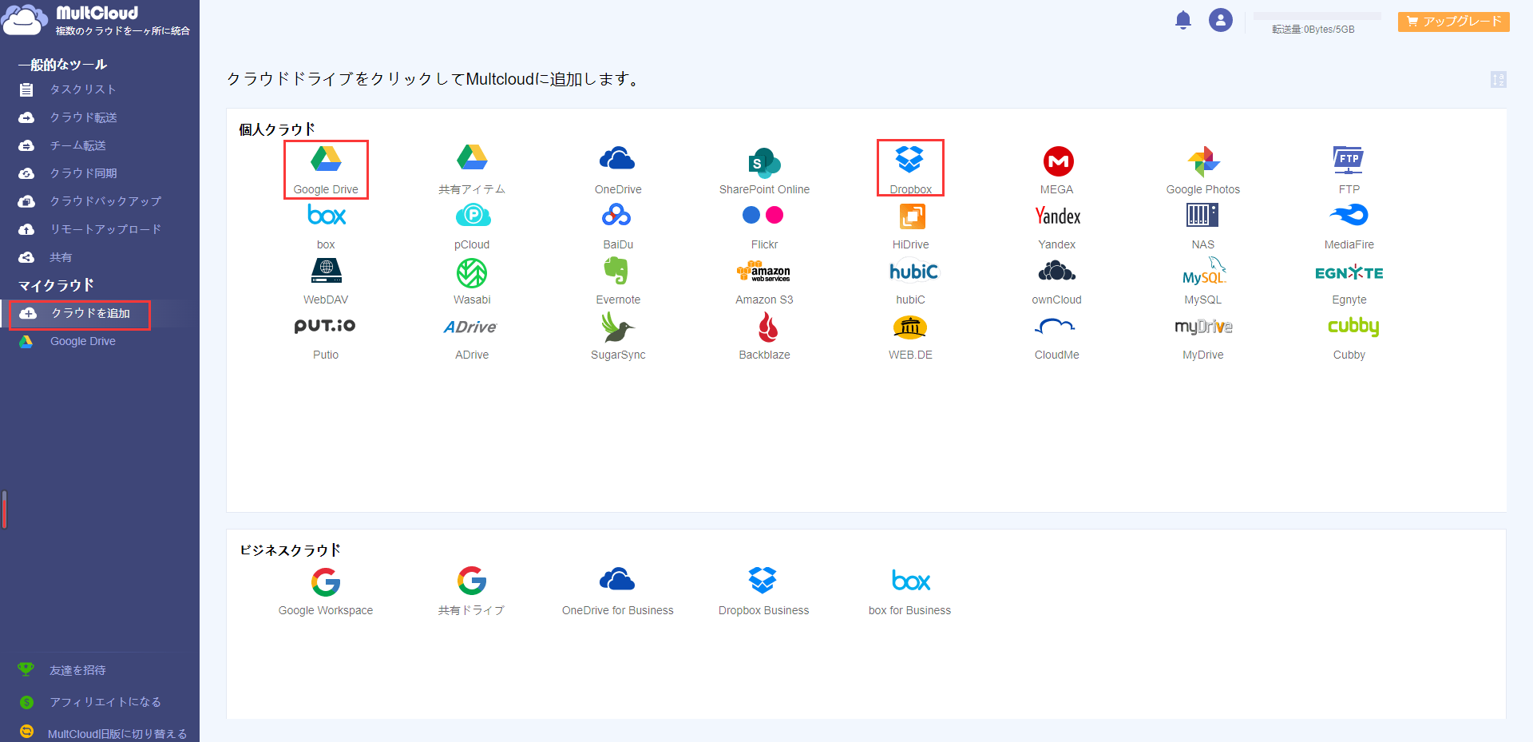Open クラウド転送 in the sidebar
Image resolution: width=1533 pixels, height=742 pixels.
click(83, 117)
